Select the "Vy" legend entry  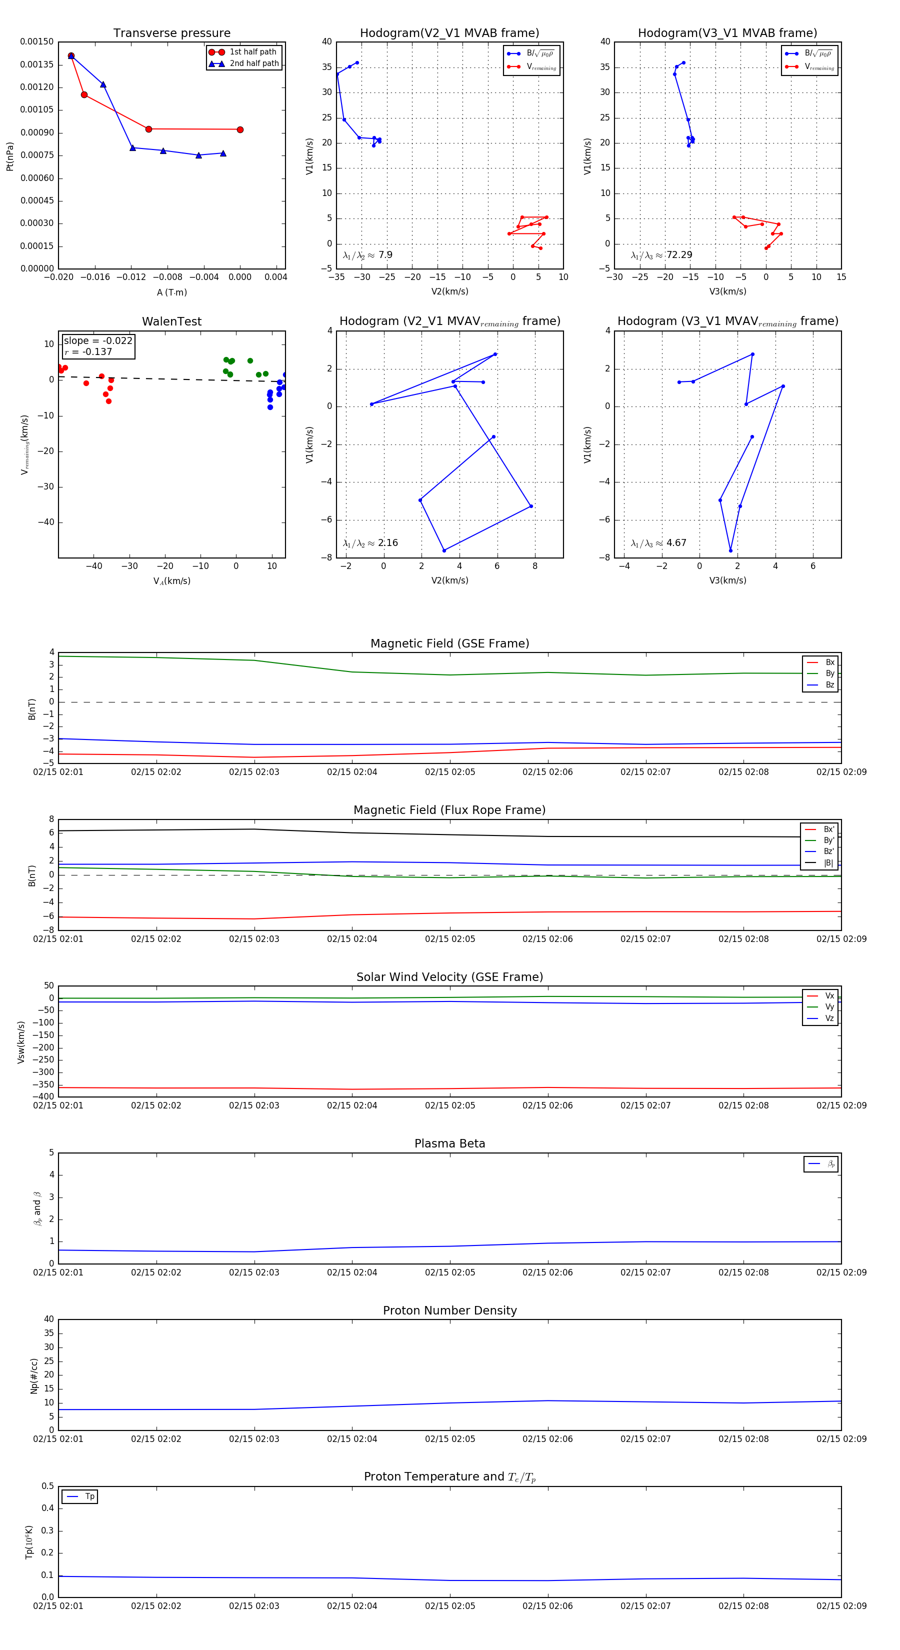point(820,1007)
